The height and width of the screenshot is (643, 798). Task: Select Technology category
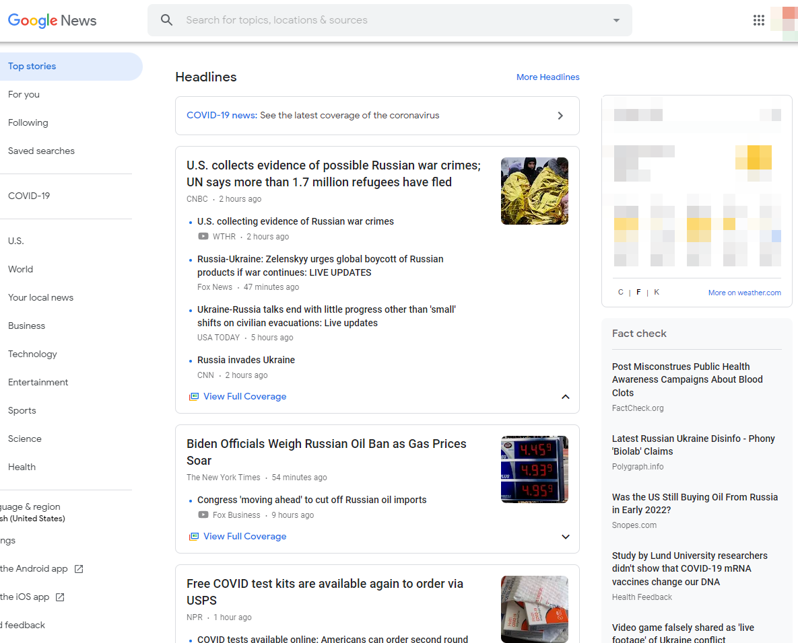32,354
